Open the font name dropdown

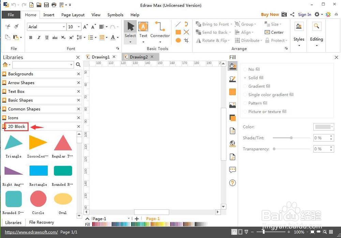click(64, 27)
